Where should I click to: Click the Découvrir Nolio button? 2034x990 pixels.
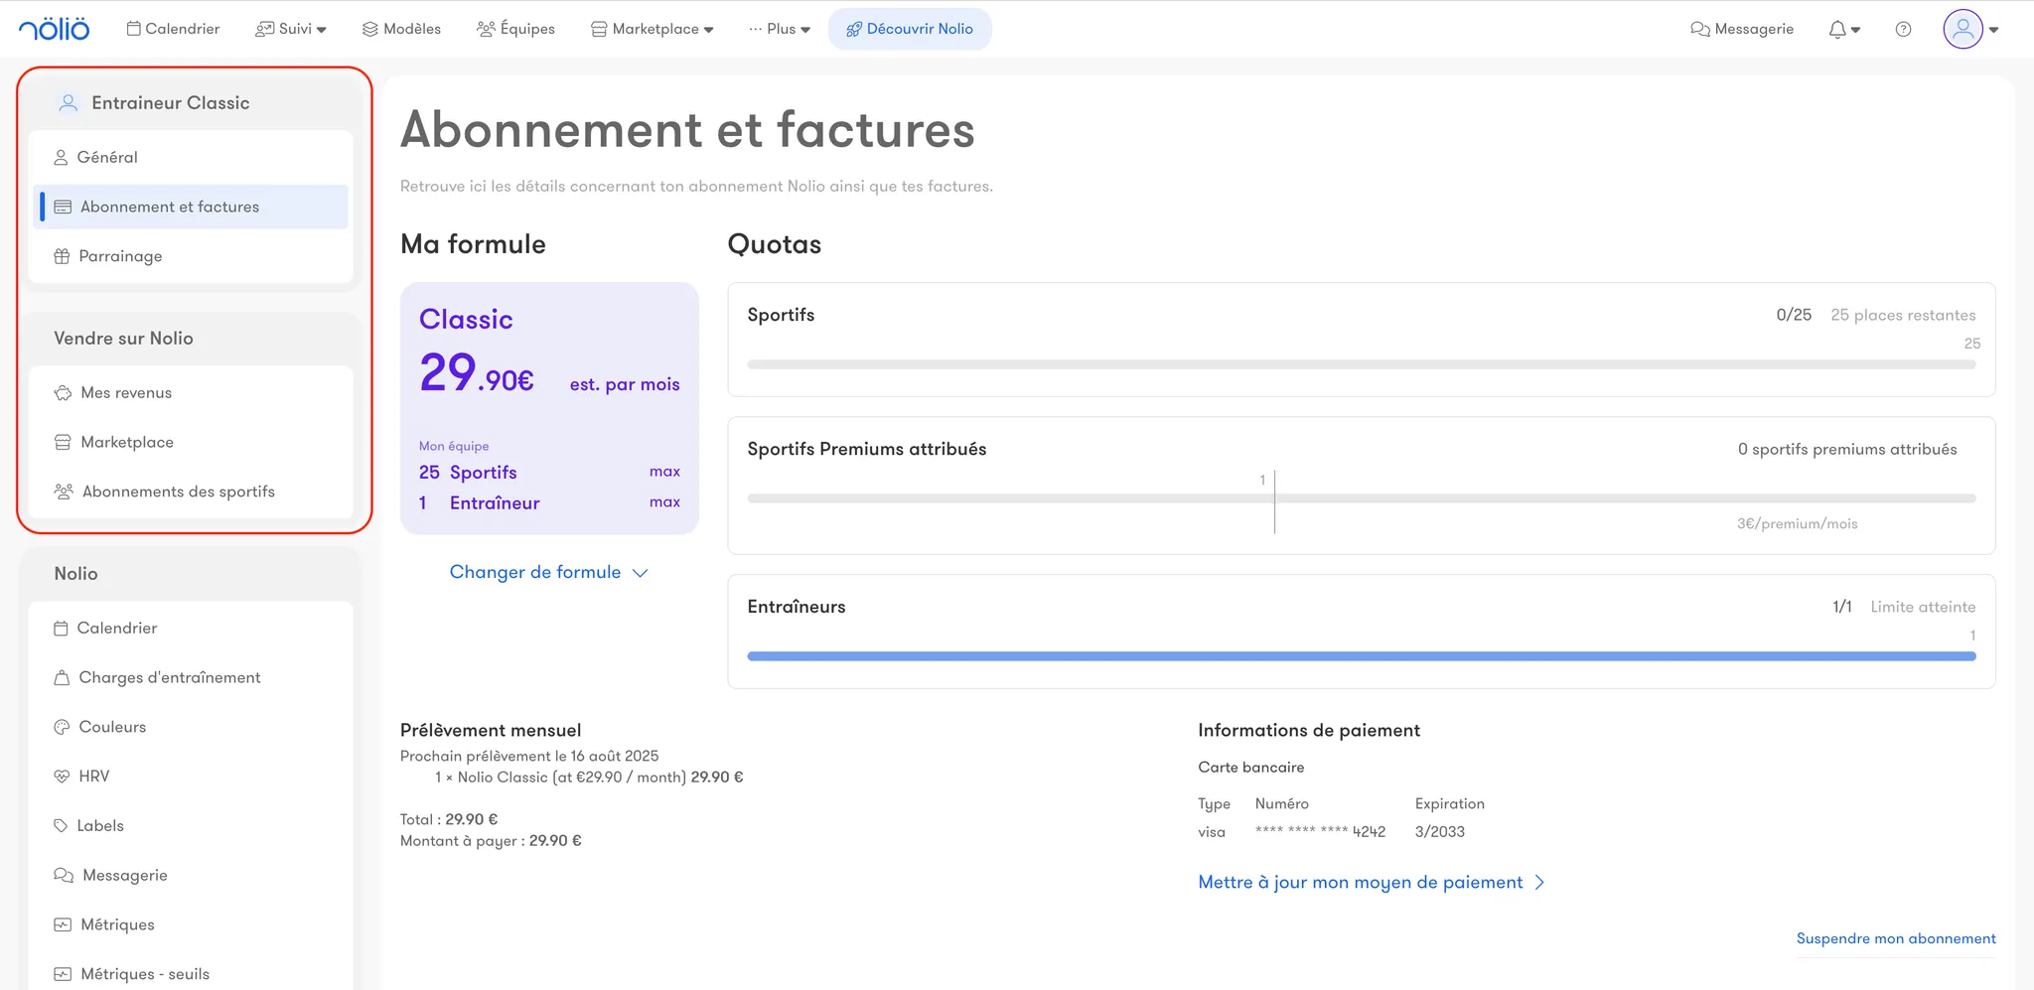[910, 29]
